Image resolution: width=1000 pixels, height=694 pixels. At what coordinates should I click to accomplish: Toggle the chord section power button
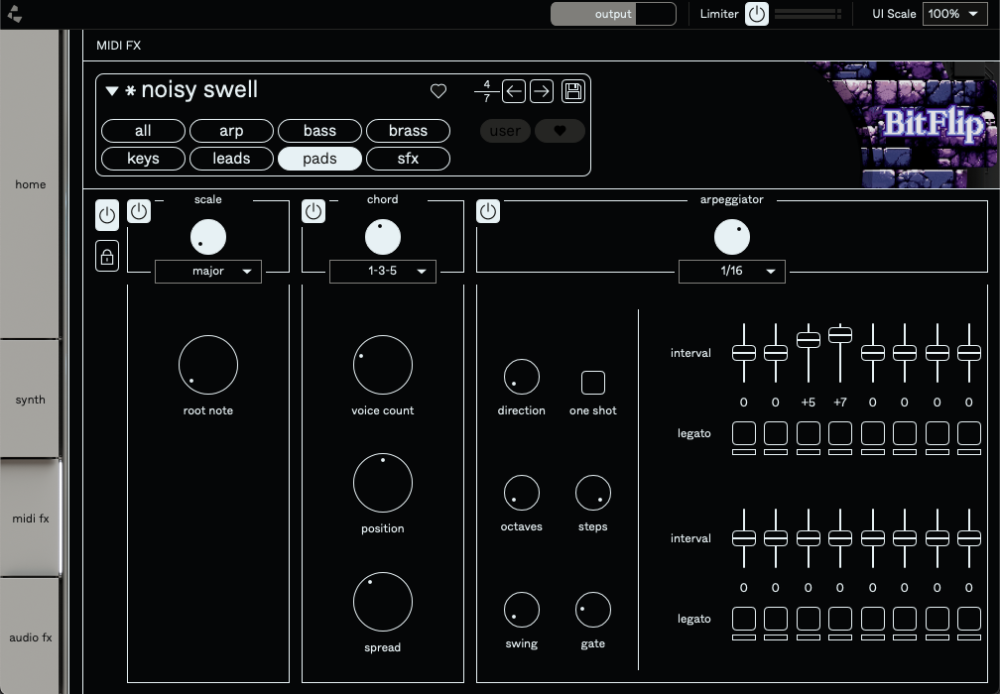pyautogui.click(x=313, y=211)
